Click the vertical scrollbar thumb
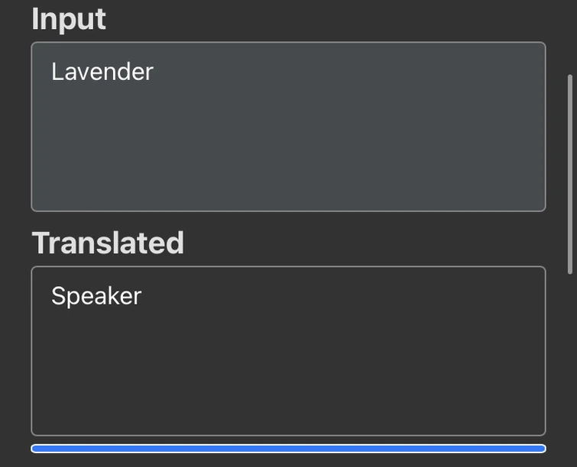577x467 pixels. (569, 174)
